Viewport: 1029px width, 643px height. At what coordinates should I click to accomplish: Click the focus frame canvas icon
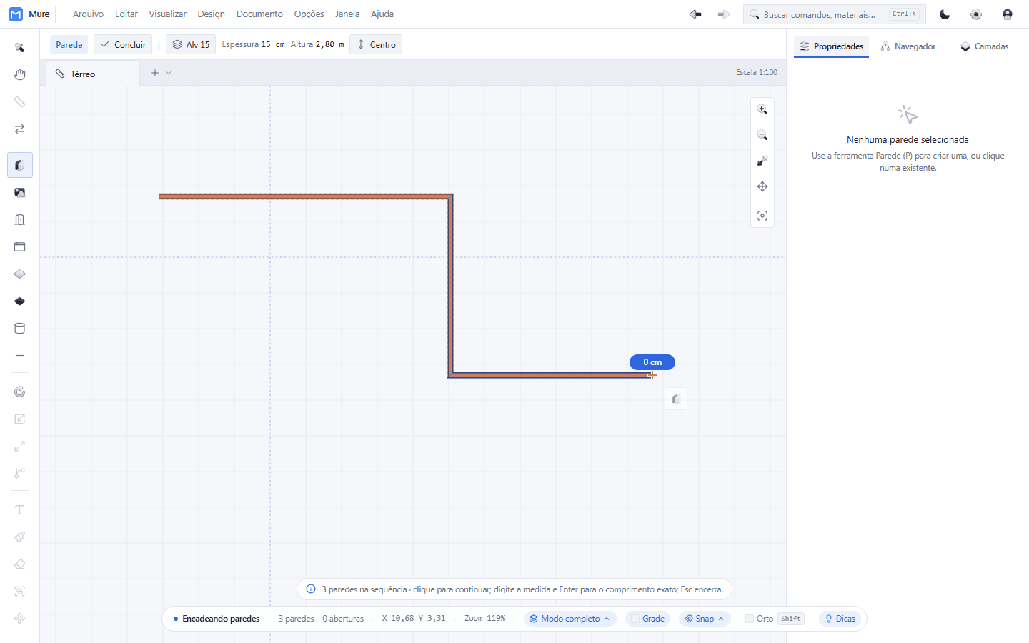pyautogui.click(x=762, y=216)
